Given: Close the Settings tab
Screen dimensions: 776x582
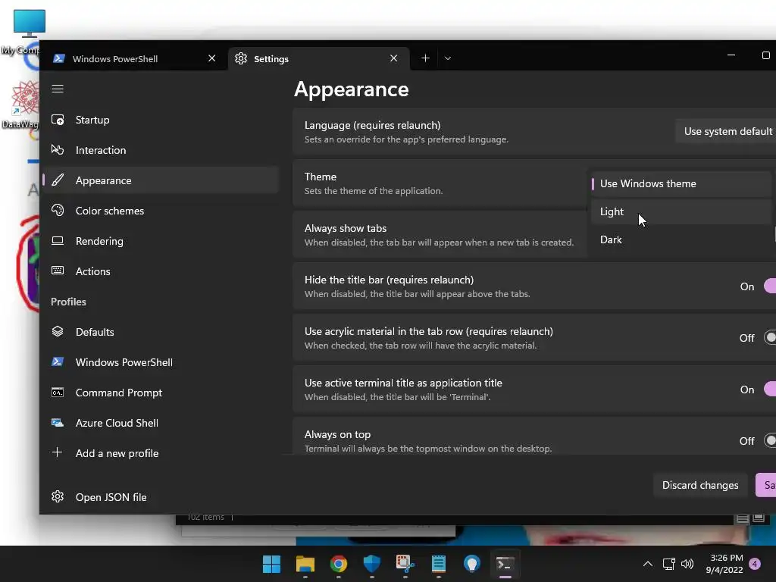Looking at the screenshot, I should coord(393,58).
